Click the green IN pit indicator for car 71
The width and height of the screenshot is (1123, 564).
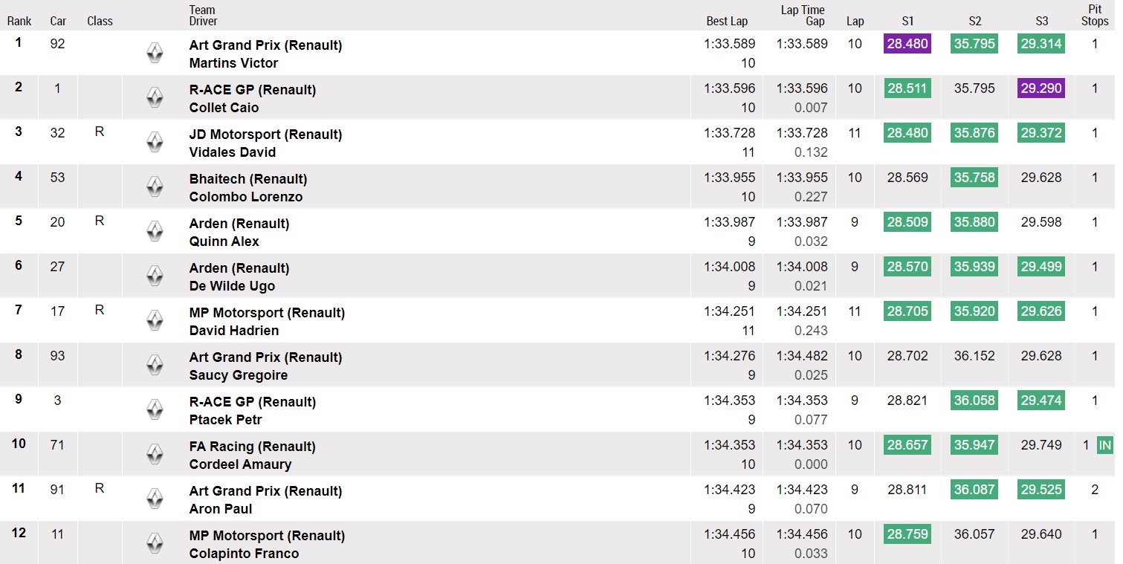pyautogui.click(x=1105, y=445)
